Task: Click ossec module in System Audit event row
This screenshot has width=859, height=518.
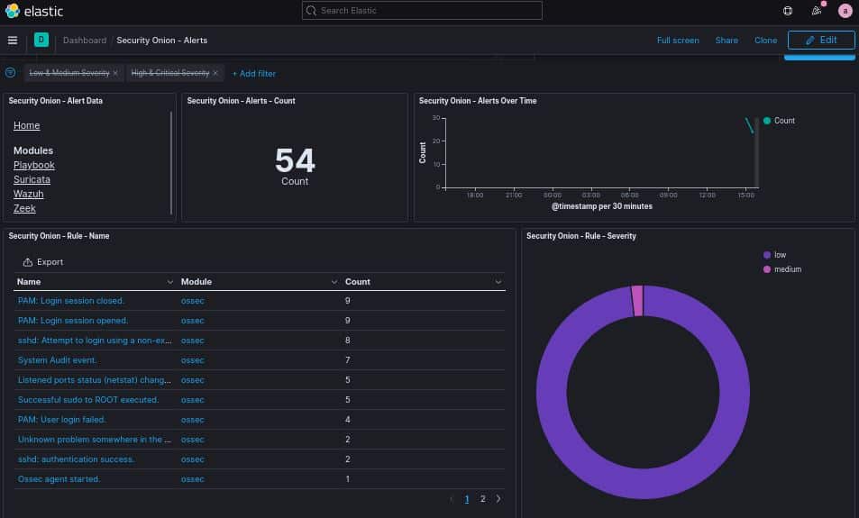Action: 192,359
